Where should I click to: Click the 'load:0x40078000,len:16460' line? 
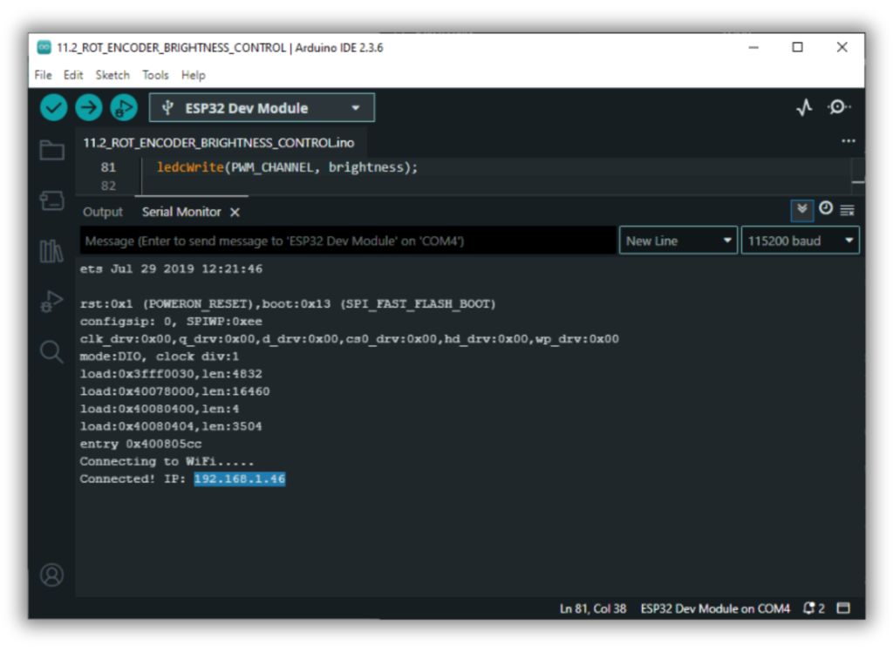pos(174,391)
